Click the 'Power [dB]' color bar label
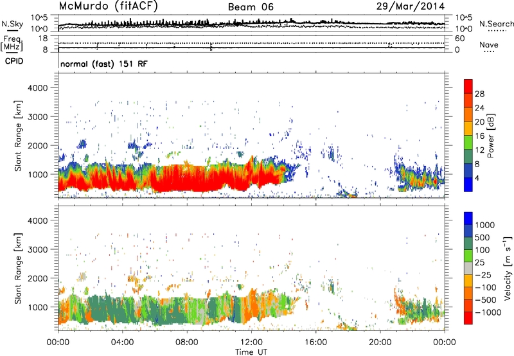The image size is (514, 356). (490, 136)
